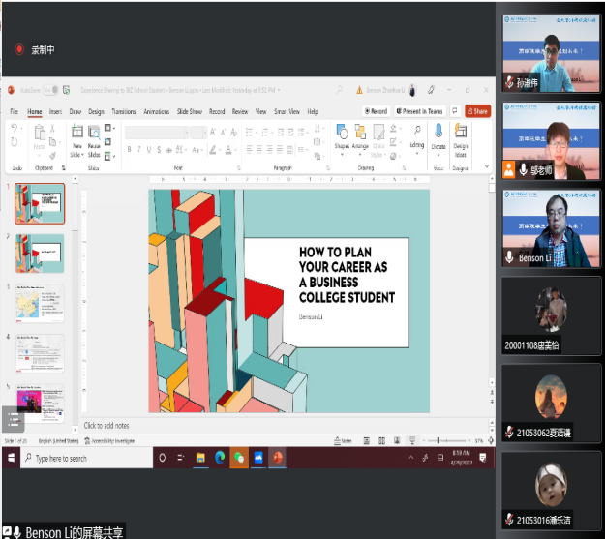Open PowerPoint from the Windows taskbar
The height and width of the screenshot is (539, 605).
(x=277, y=458)
